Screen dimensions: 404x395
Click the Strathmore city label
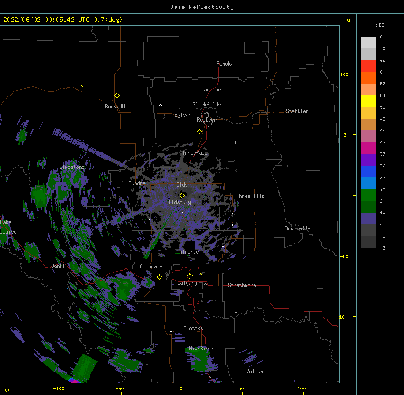242,285
